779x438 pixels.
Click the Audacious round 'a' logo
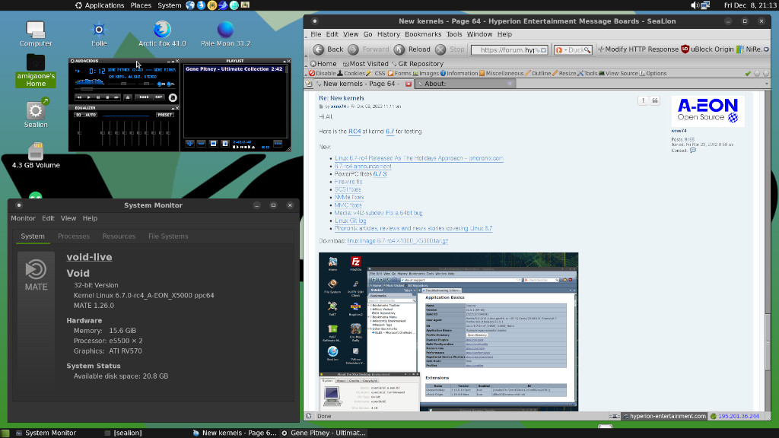173,98
